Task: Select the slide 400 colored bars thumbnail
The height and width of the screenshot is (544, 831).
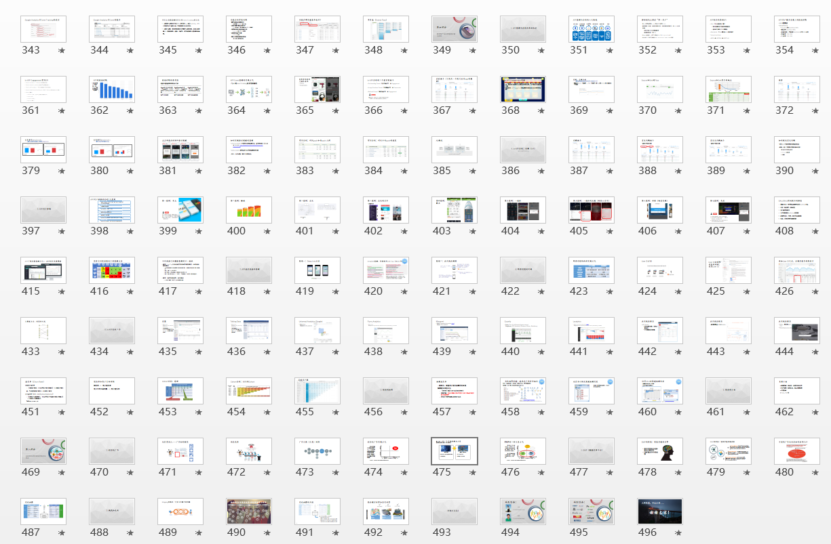Action: tap(249, 210)
